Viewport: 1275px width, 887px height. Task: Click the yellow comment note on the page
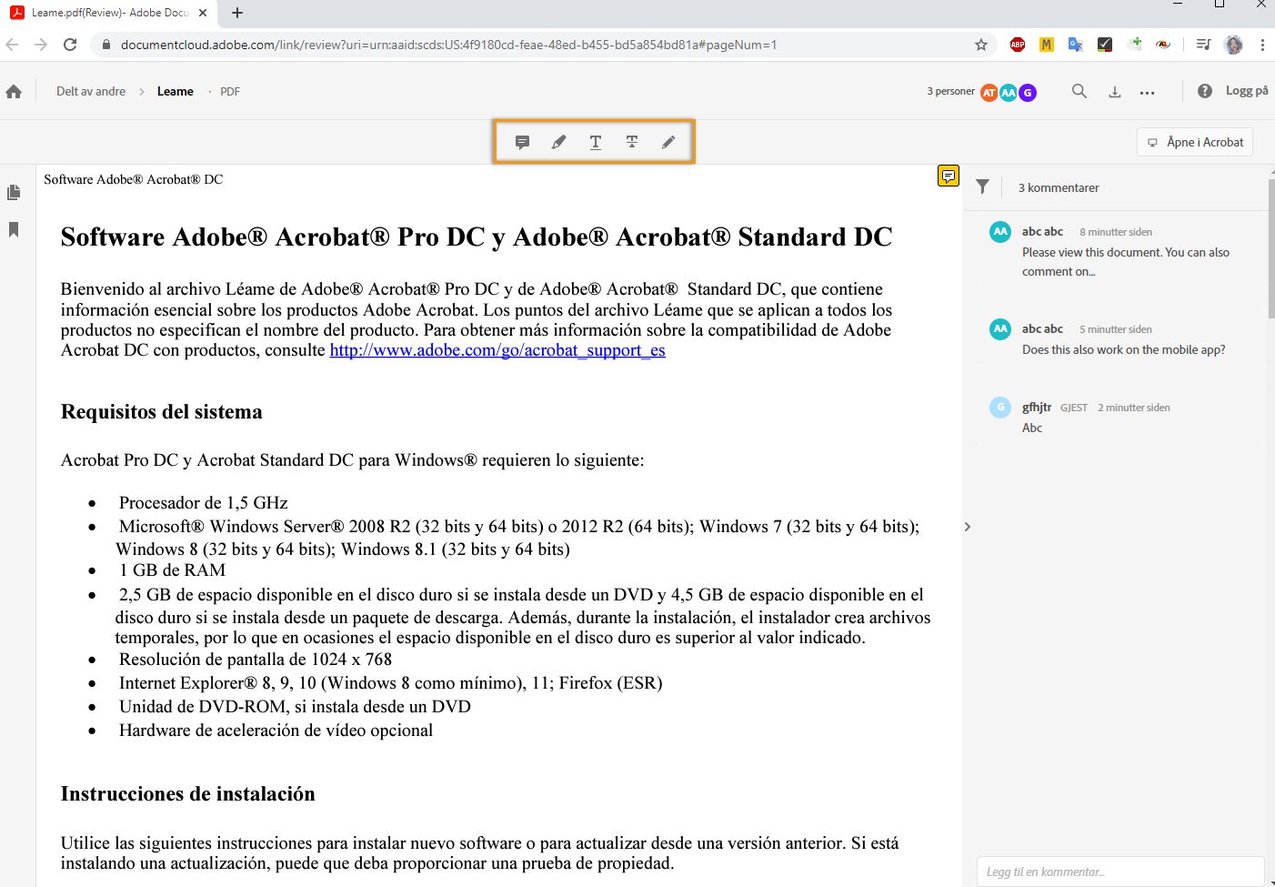click(x=949, y=176)
